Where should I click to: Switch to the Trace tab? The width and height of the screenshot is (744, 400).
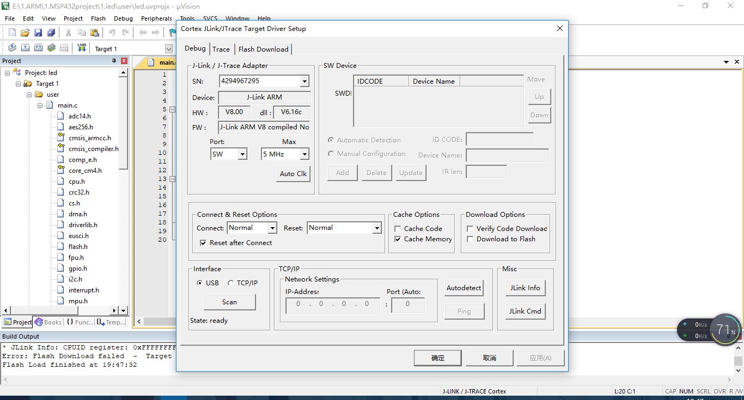pos(221,49)
